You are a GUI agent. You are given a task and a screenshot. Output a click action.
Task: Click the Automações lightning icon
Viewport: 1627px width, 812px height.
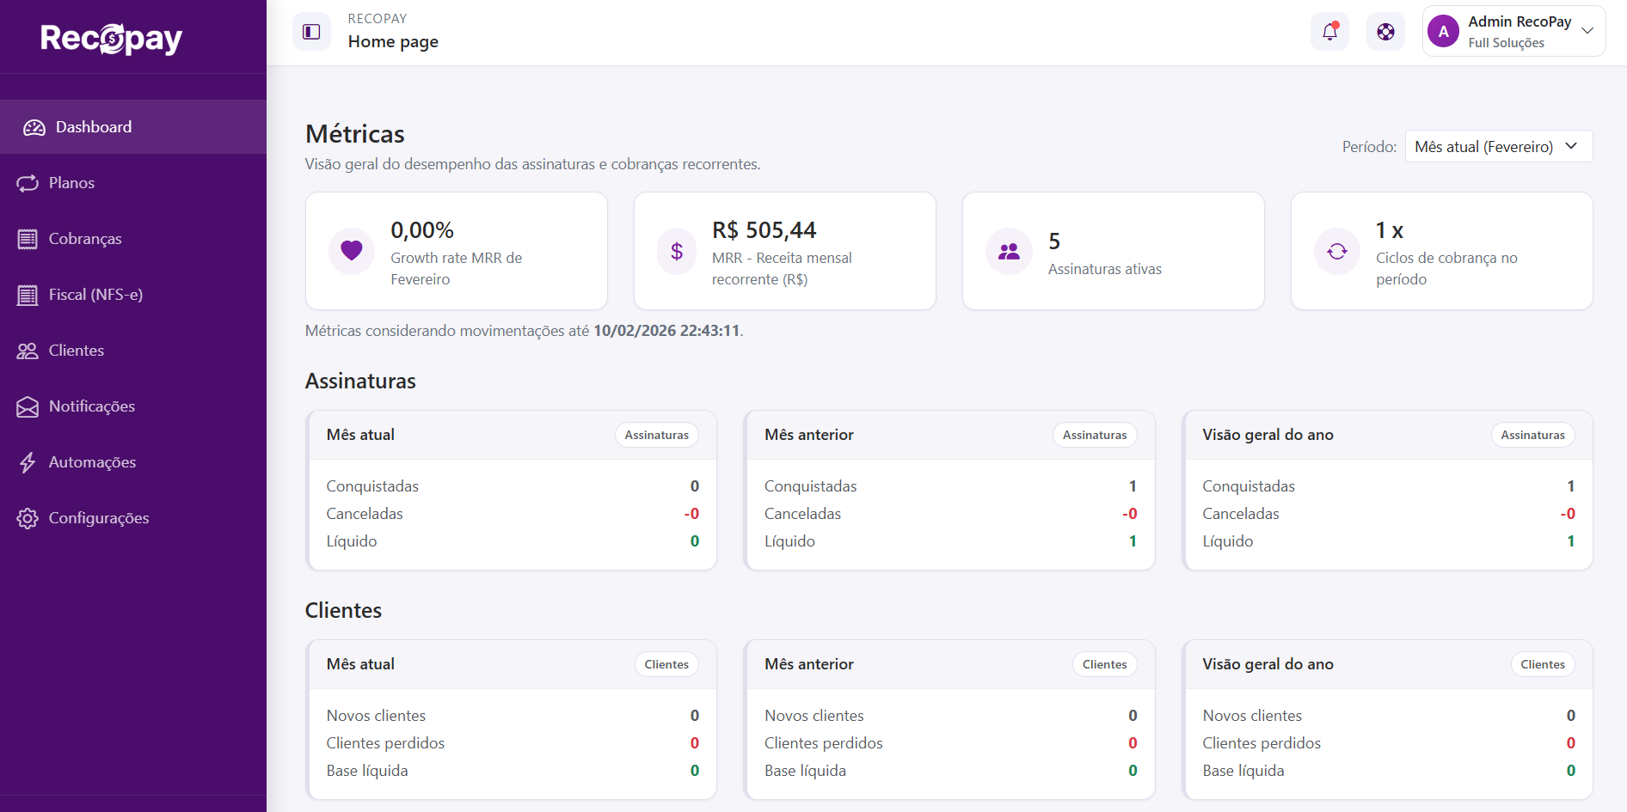[28, 462]
